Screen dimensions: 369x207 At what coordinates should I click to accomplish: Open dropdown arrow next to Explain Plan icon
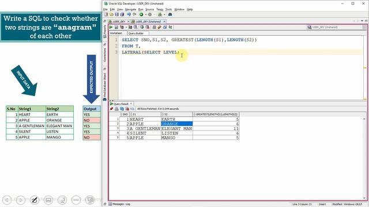(x=126, y=27)
